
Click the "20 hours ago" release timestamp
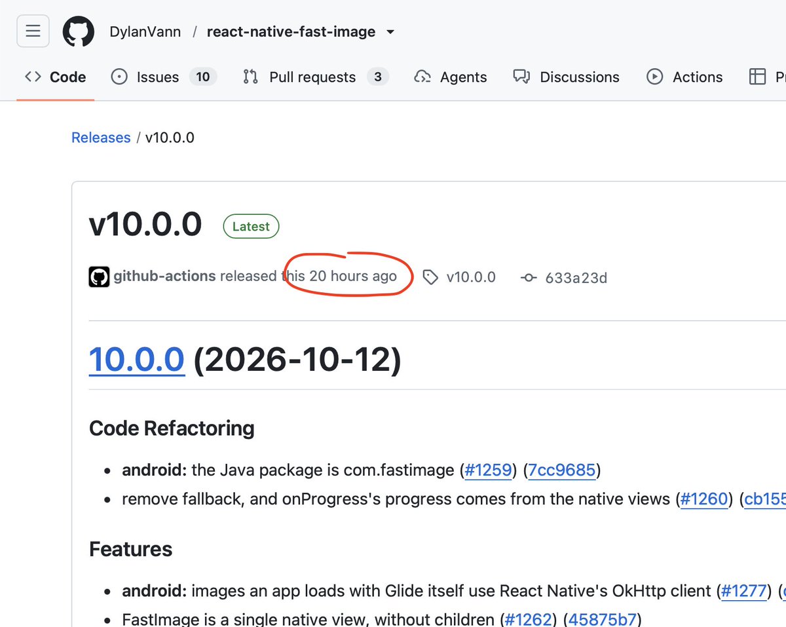(x=353, y=276)
